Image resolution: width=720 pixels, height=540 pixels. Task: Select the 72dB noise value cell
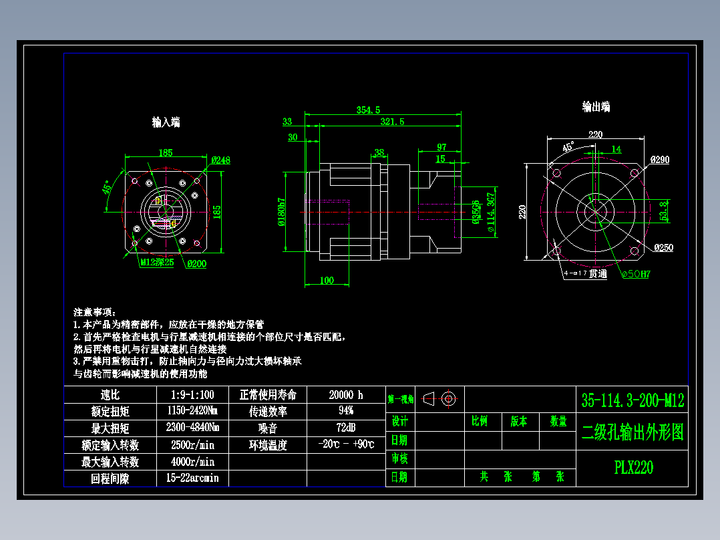click(x=341, y=427)
